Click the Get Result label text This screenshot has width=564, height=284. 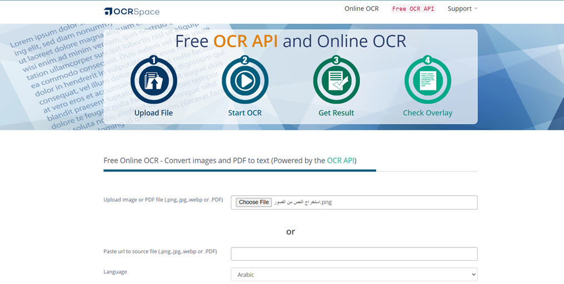click(336, 113)
